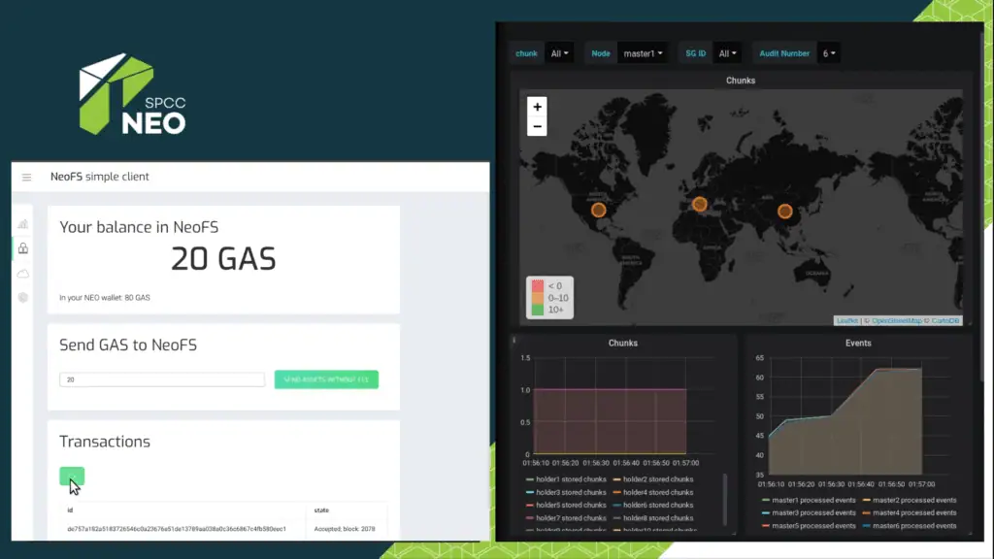The height and width of the screenshot is (559, 994).
Task: Click the green button under Transactions
Action: (72, 476)
